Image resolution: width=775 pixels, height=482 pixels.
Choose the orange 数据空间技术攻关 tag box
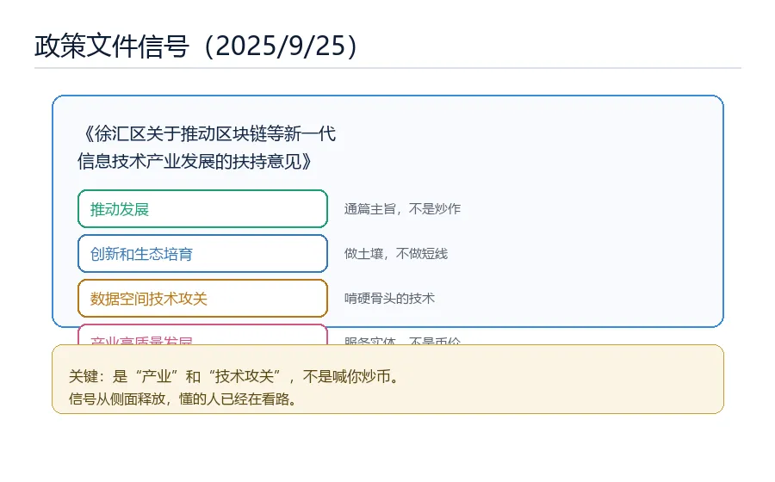pyautogui.click(x=202, y=299)
